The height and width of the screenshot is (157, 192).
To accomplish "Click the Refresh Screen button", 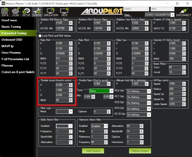I will [x=140, y=151].
